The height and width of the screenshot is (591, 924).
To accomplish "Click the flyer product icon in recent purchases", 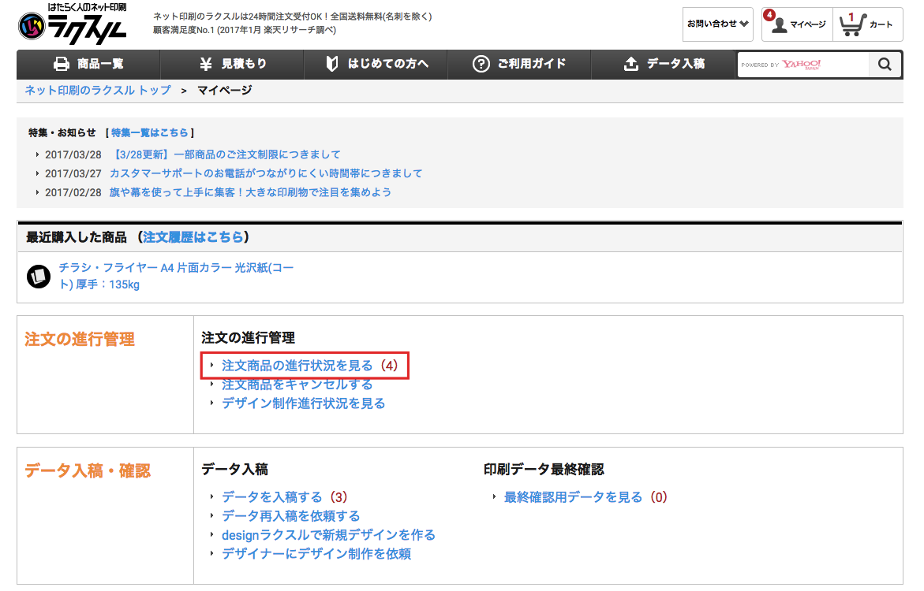I will 39,276.
